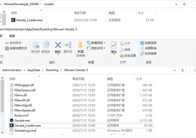The height and width of the screenshot is (138, 196).
Task: Navigate to Administrator in the breadcrumb
Action: tap(12, 70)
